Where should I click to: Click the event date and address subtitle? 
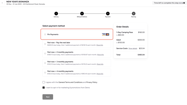click(26, 4)
